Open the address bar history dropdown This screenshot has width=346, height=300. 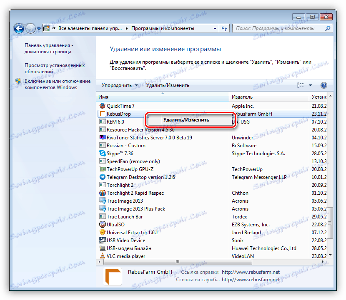tap(215, 28)
